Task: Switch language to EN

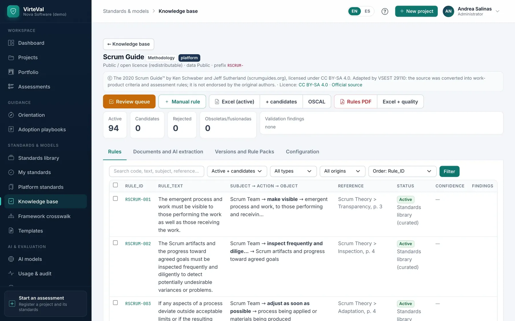Action: [354, 11]
